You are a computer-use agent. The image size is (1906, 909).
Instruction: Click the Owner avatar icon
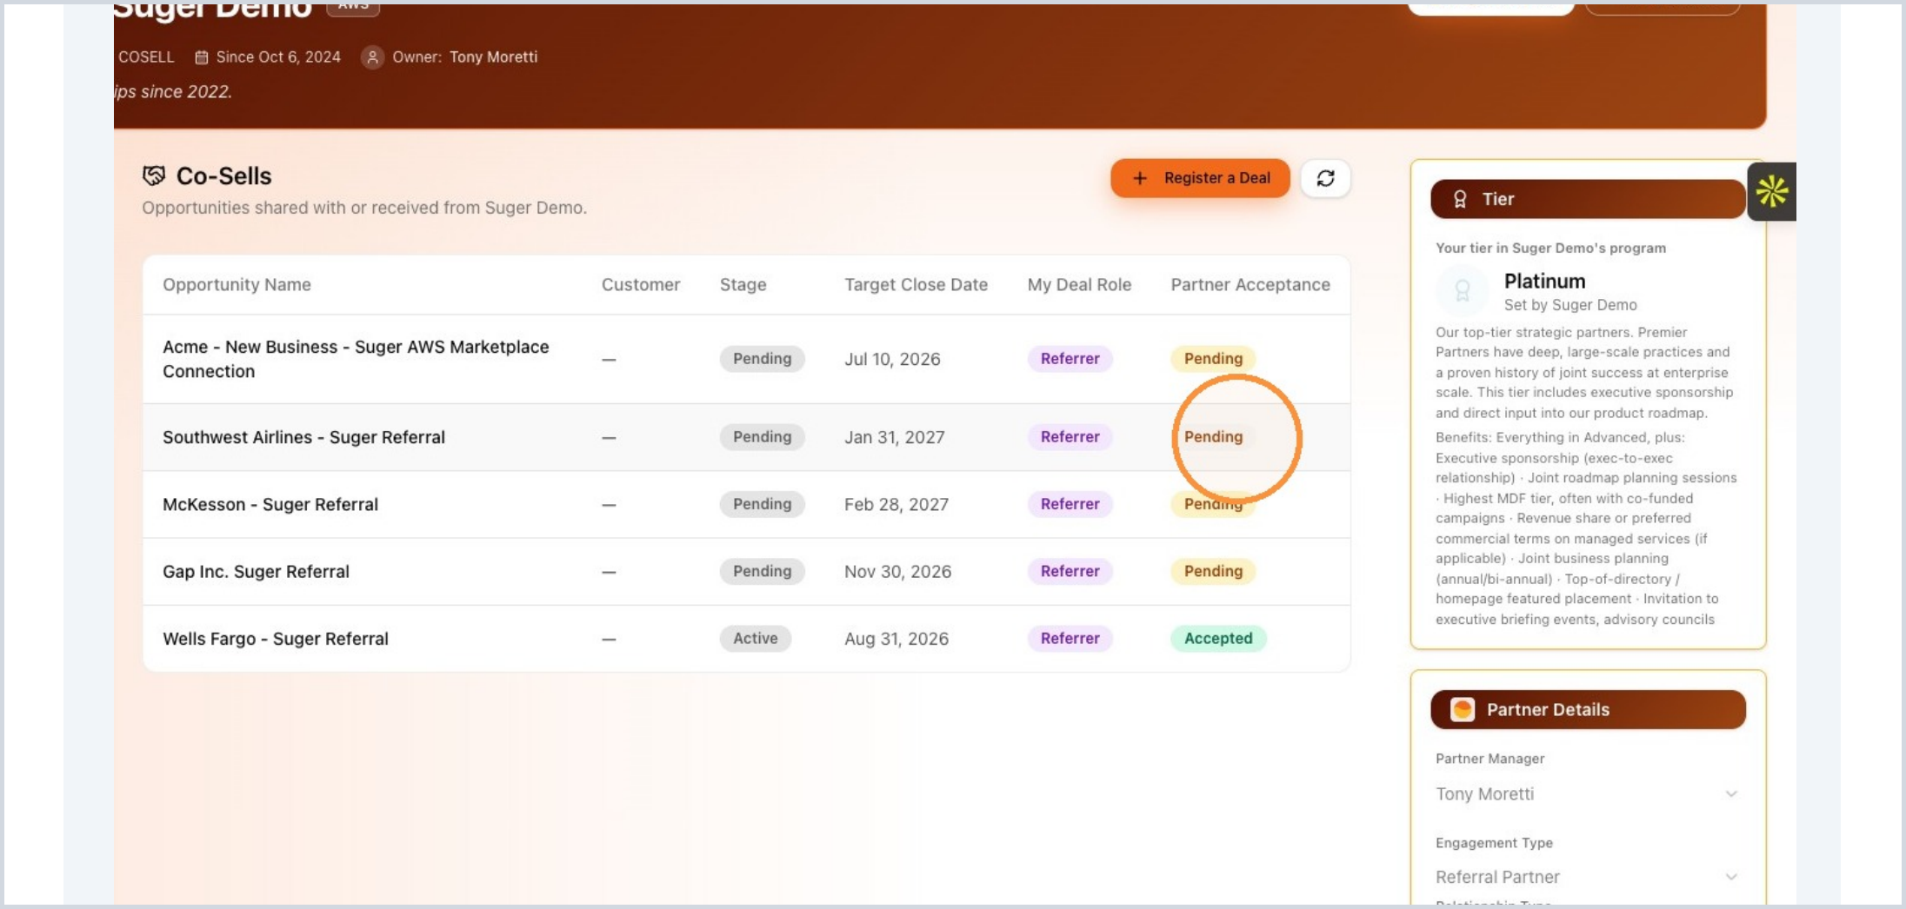pyautogui.click(x=372, y=57)
